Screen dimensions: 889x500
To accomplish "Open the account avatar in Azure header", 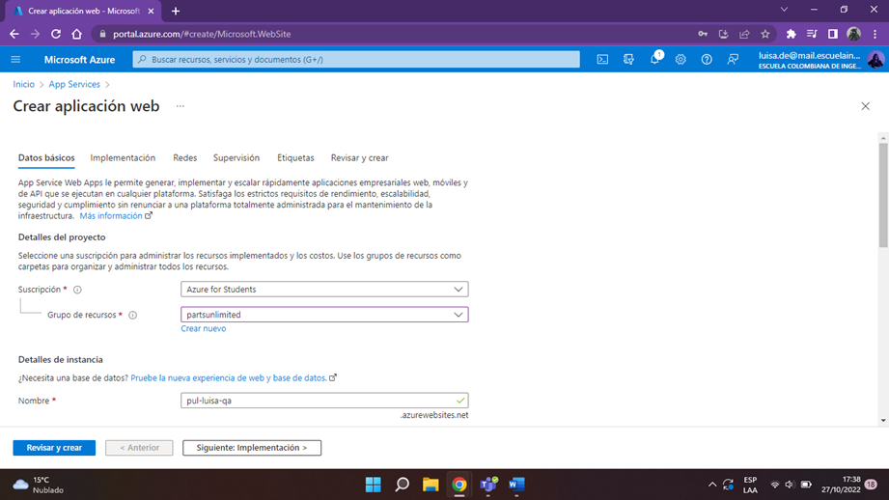I will point(875,60).
